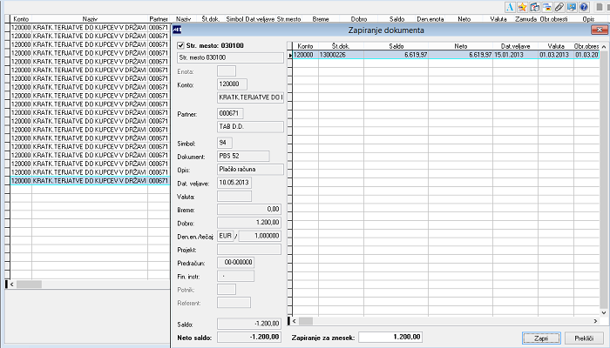This screenshot has height=348, width=610.
Task: Click the Partner field showing 000671
Action: [230, 113]
